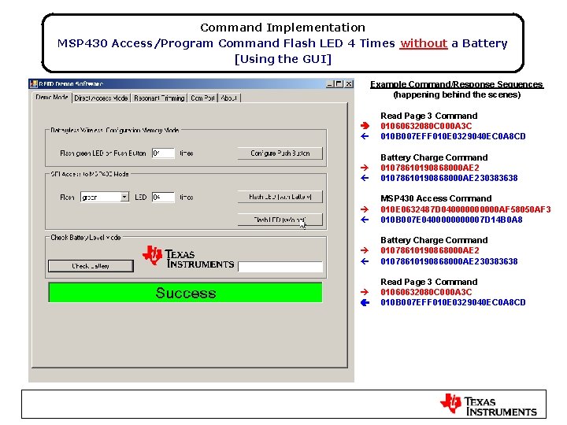Click the Check Battery button

tap(91, 266)
